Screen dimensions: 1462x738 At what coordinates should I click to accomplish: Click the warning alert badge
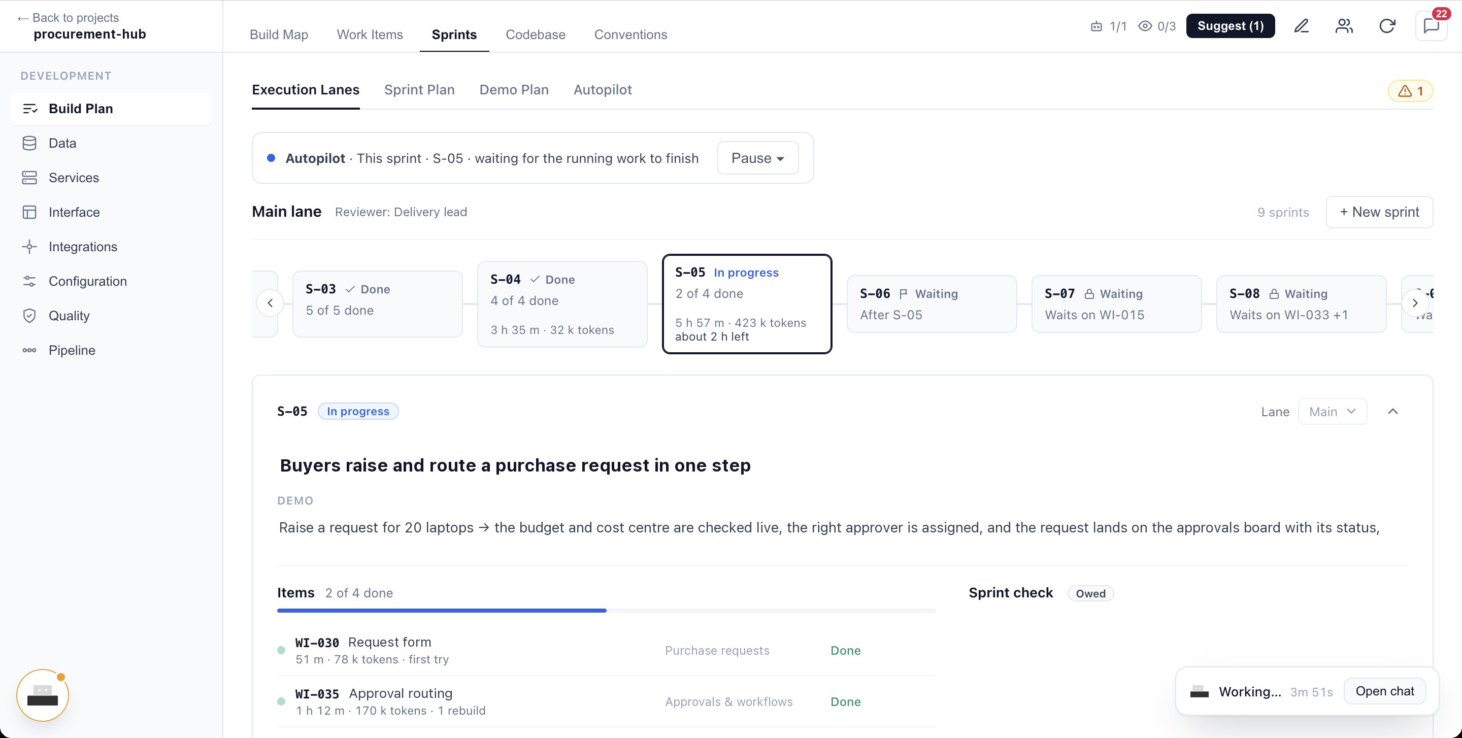pos(1410,91)
